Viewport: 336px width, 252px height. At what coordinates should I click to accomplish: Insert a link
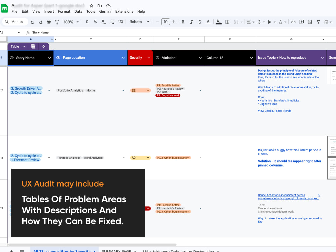coord(293,22)
